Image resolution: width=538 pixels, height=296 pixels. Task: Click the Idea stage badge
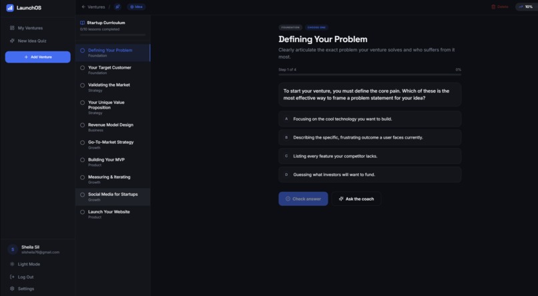136,7
